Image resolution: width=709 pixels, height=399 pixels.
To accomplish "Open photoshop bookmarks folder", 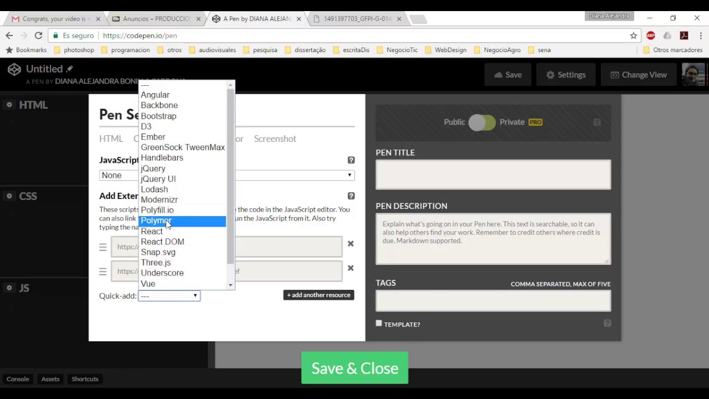I will (74, 50).
